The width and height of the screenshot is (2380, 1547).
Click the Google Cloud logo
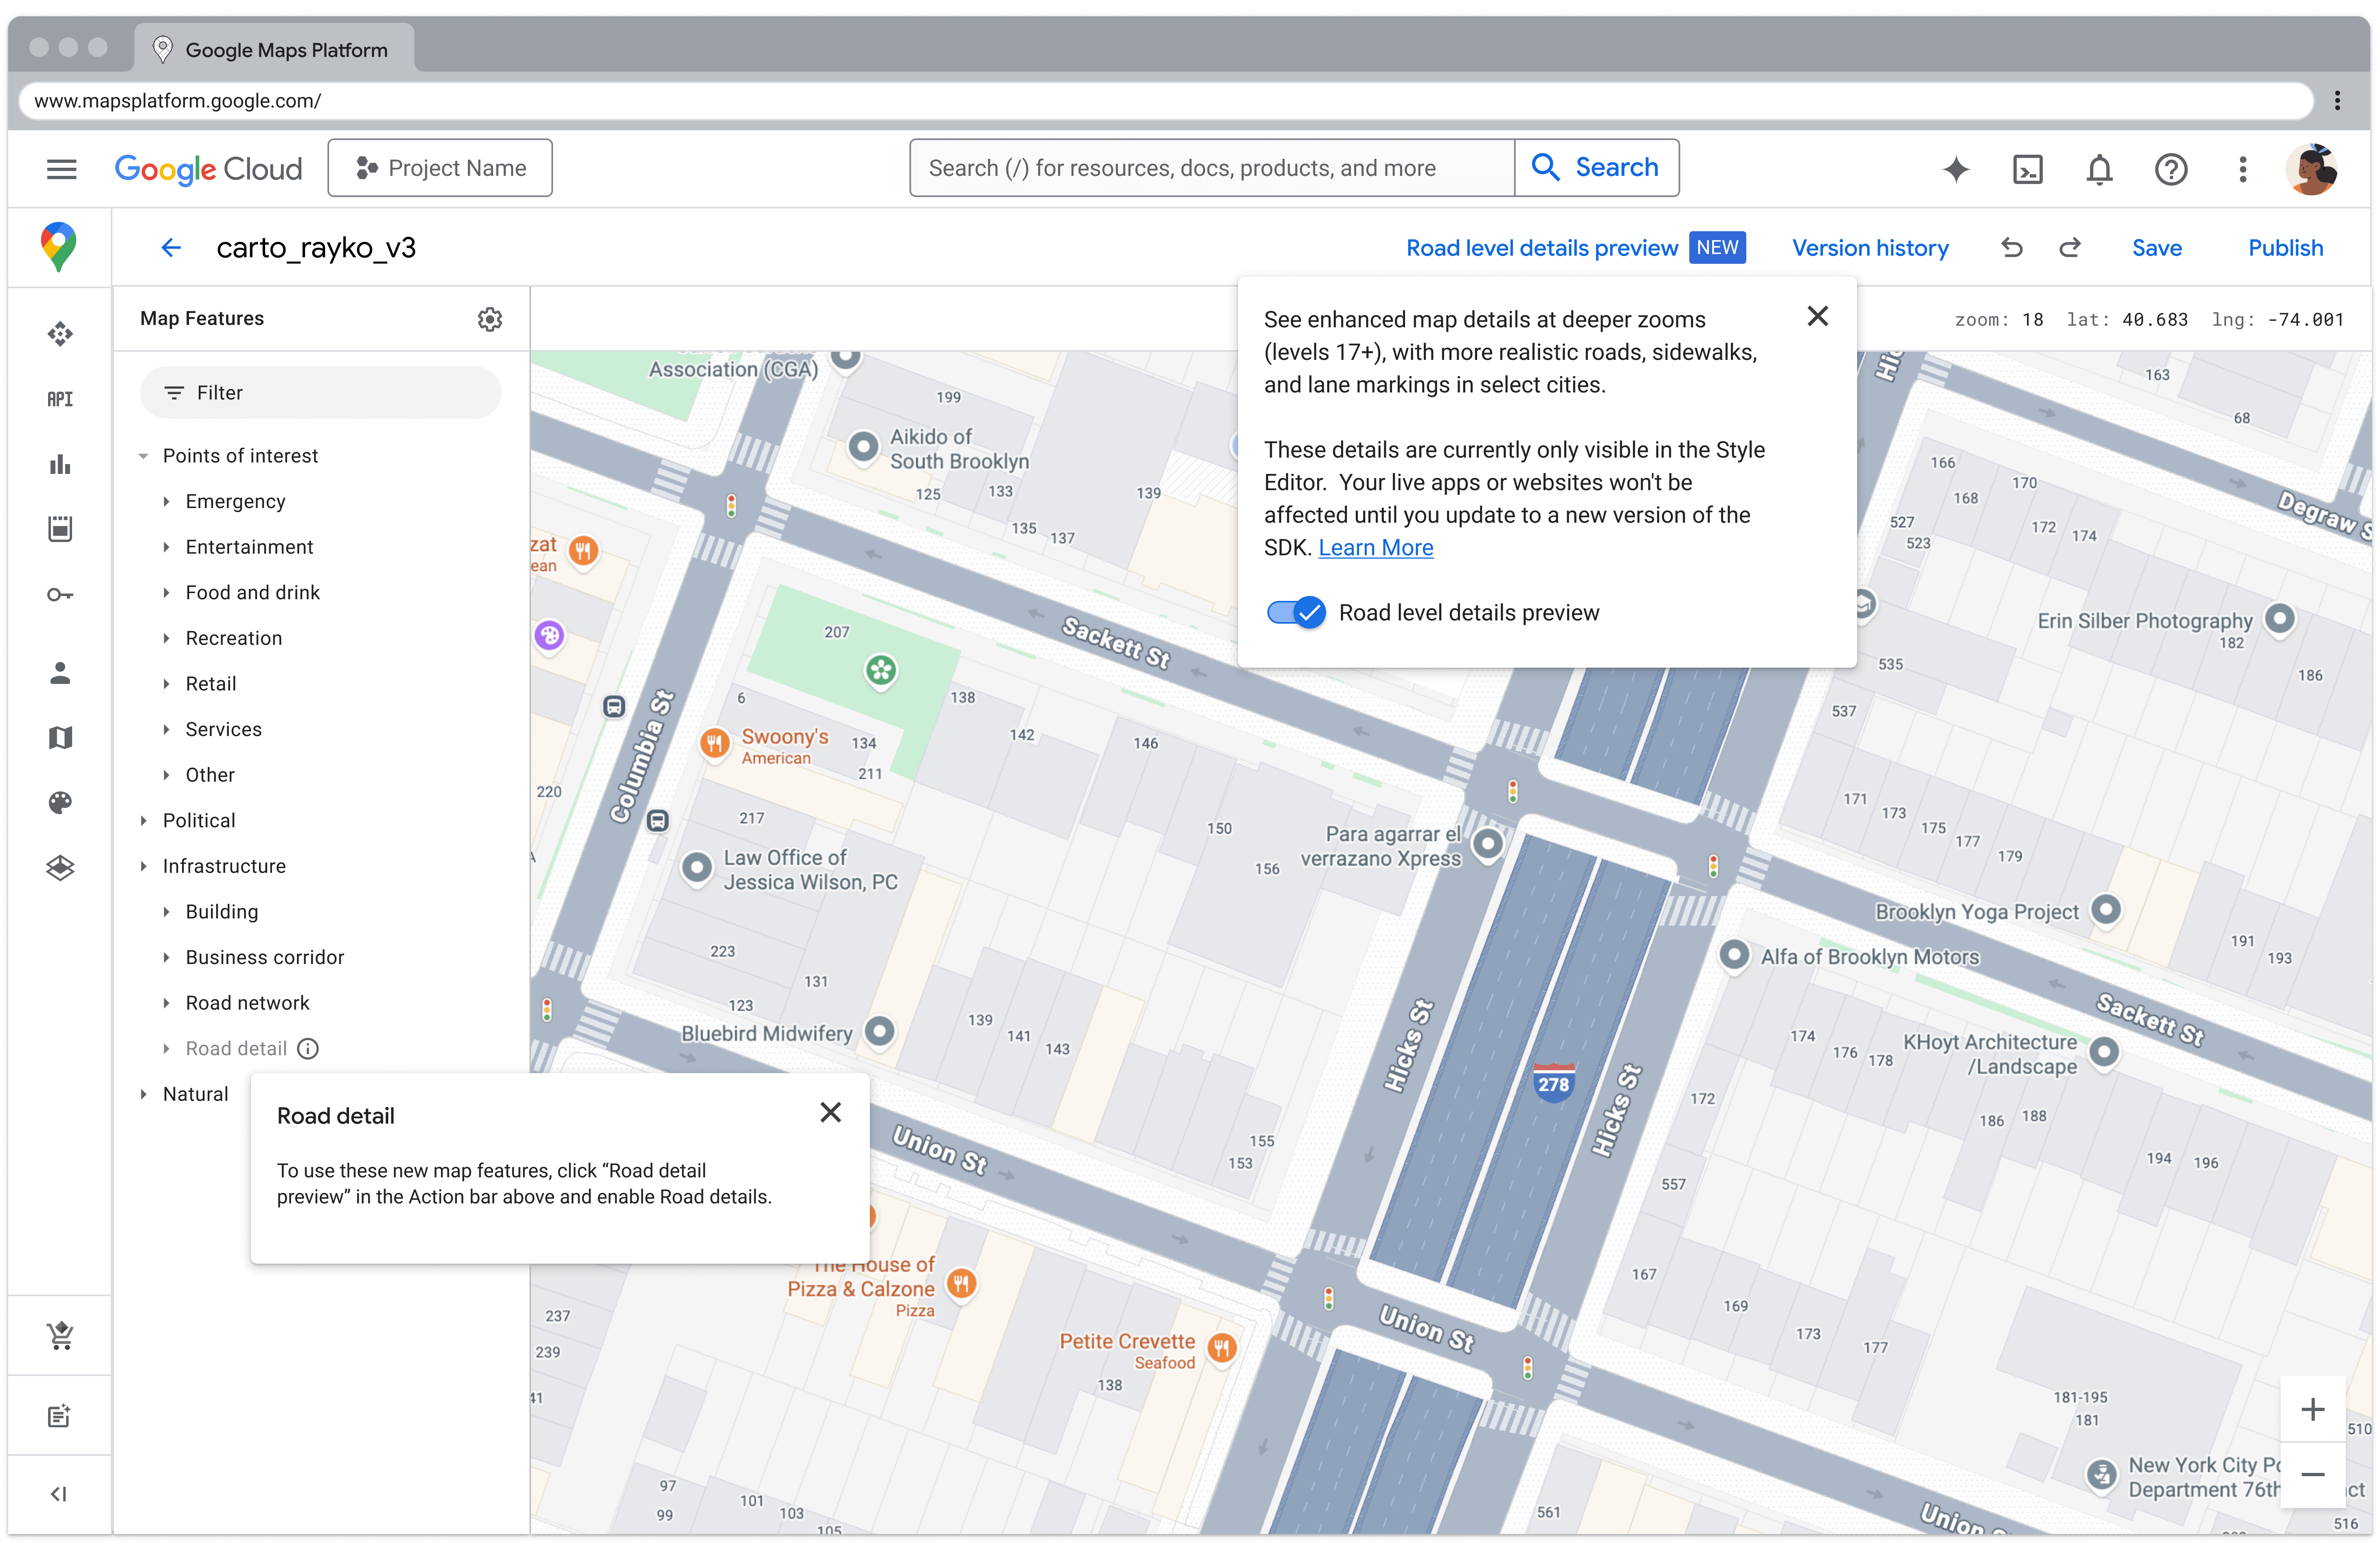pos(208,169)
